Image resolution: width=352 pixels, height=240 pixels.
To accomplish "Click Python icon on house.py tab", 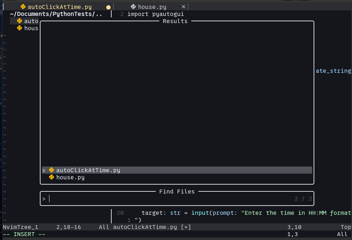I will pyautogui.click(x=133, y=7).
